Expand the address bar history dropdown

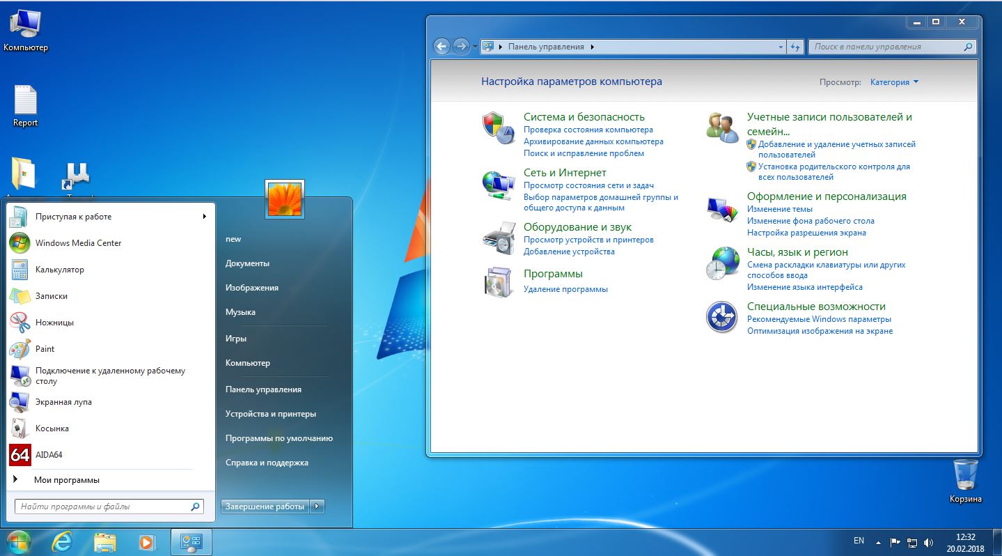point(780,47)
